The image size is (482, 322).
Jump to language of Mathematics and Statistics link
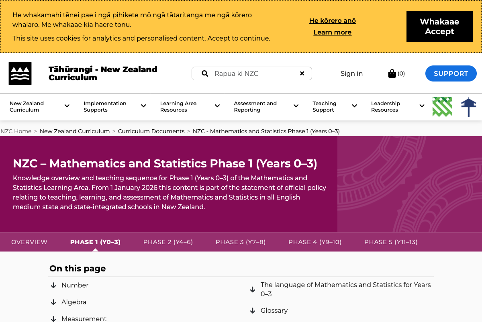(346, 289)
